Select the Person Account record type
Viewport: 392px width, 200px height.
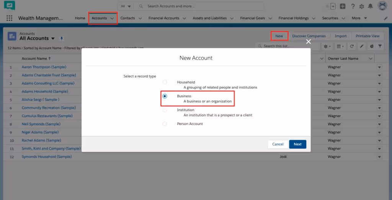pos(165,124)
